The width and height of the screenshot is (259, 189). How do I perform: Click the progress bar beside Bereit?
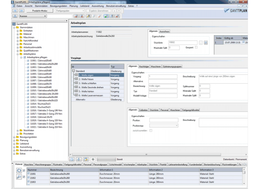107,159
